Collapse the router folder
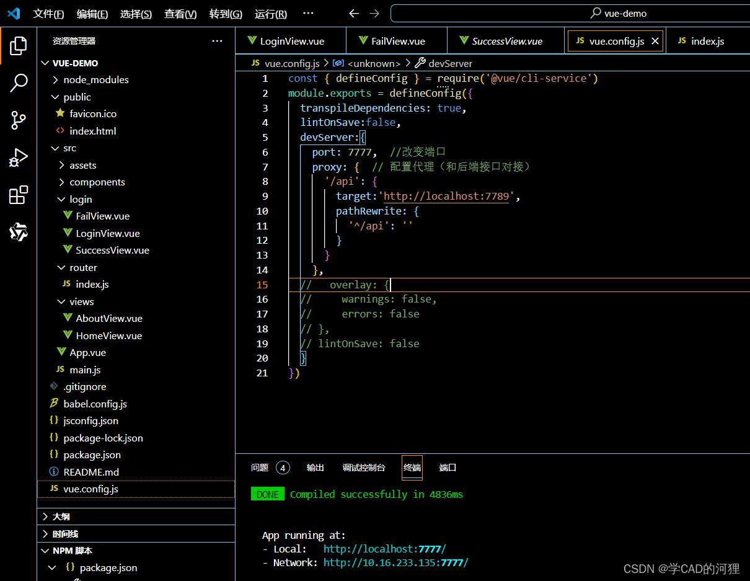This screenshot has height=581, width=750. tap(61, 267)
